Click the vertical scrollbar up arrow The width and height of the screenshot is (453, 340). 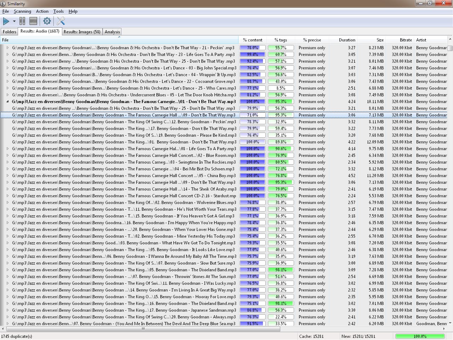(x=450, y=39)
